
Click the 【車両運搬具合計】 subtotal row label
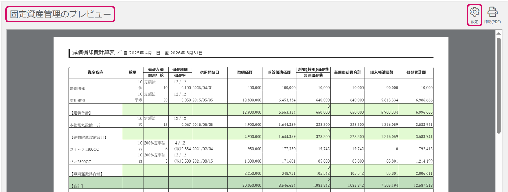pos(86,174)
